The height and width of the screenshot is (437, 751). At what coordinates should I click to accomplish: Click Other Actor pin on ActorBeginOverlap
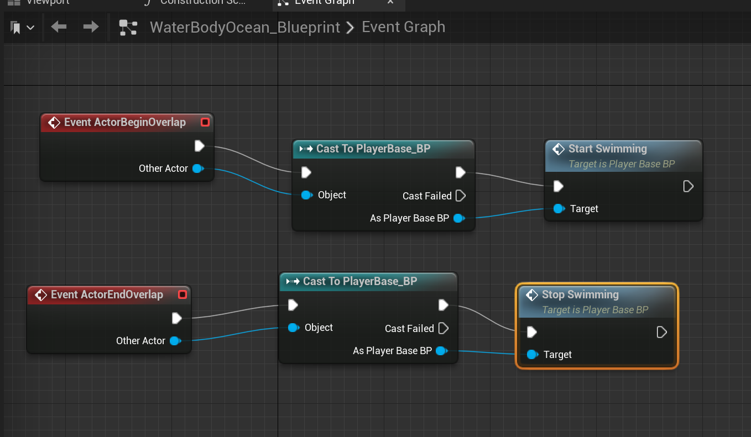[x=197, y=169]
